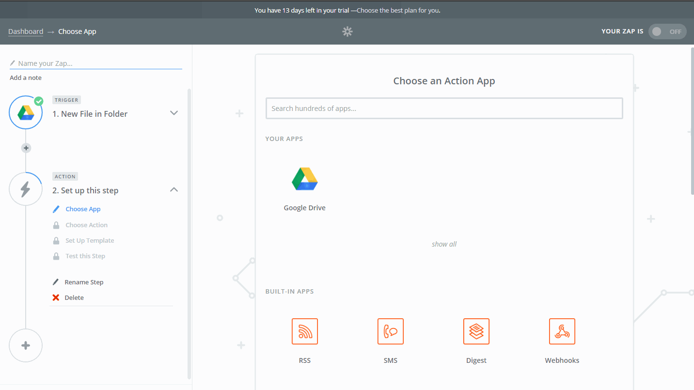Viewport: 694px width, 390px height.
Task: Click the Webhooks label text
Action: click(x=562, y=360)
